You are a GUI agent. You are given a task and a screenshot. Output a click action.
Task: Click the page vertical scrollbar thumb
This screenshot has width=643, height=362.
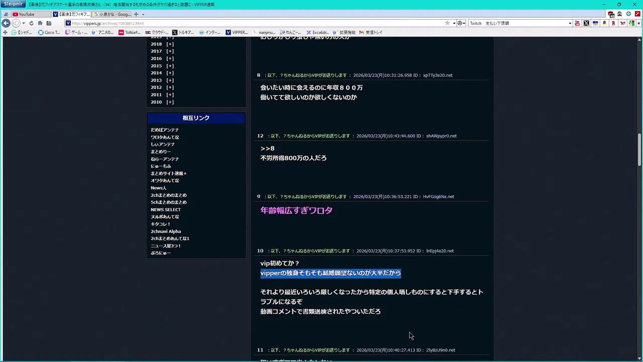click(x=639, y=149)
